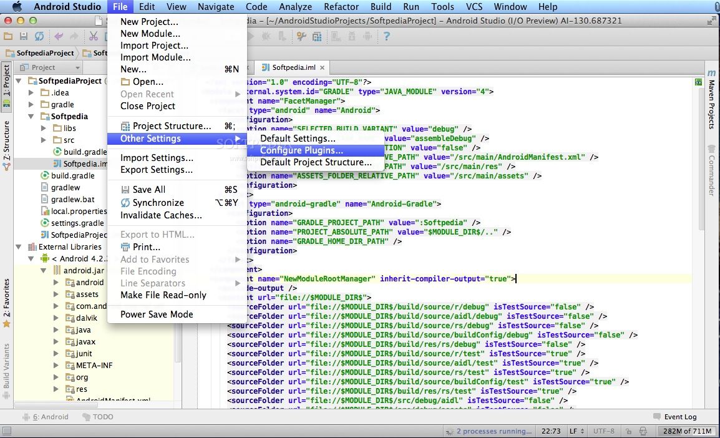Click the status bar tool-window toggle icon
Screen dimensions: 720x438
(6, 431)
